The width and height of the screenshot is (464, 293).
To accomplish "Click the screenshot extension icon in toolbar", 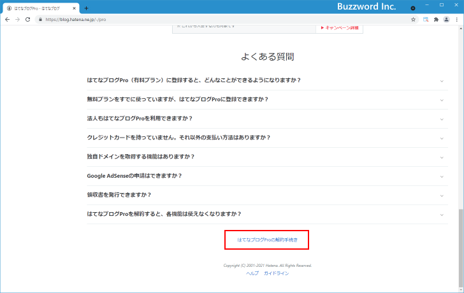I will coord(426,20).
